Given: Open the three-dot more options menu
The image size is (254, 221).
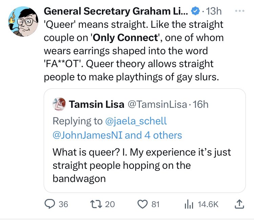Looking at the screenshot, I should [239, 11].
